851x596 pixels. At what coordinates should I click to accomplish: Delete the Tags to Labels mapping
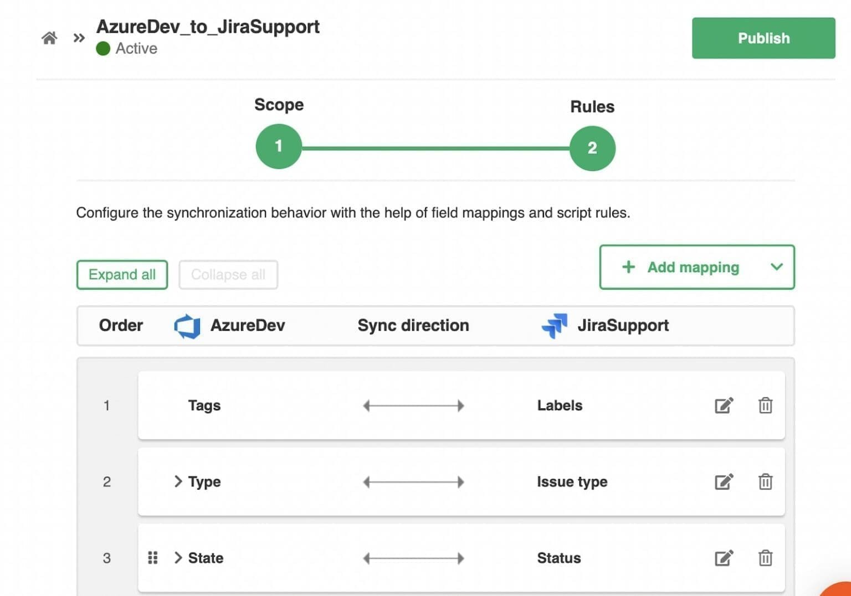click(765, 405)
